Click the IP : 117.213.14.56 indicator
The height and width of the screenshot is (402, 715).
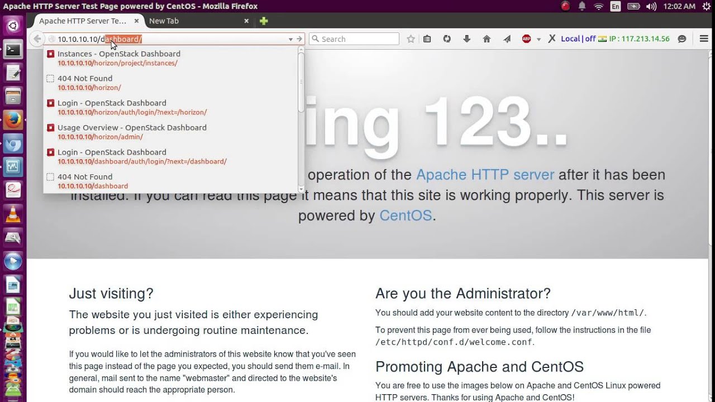[639, 39]
